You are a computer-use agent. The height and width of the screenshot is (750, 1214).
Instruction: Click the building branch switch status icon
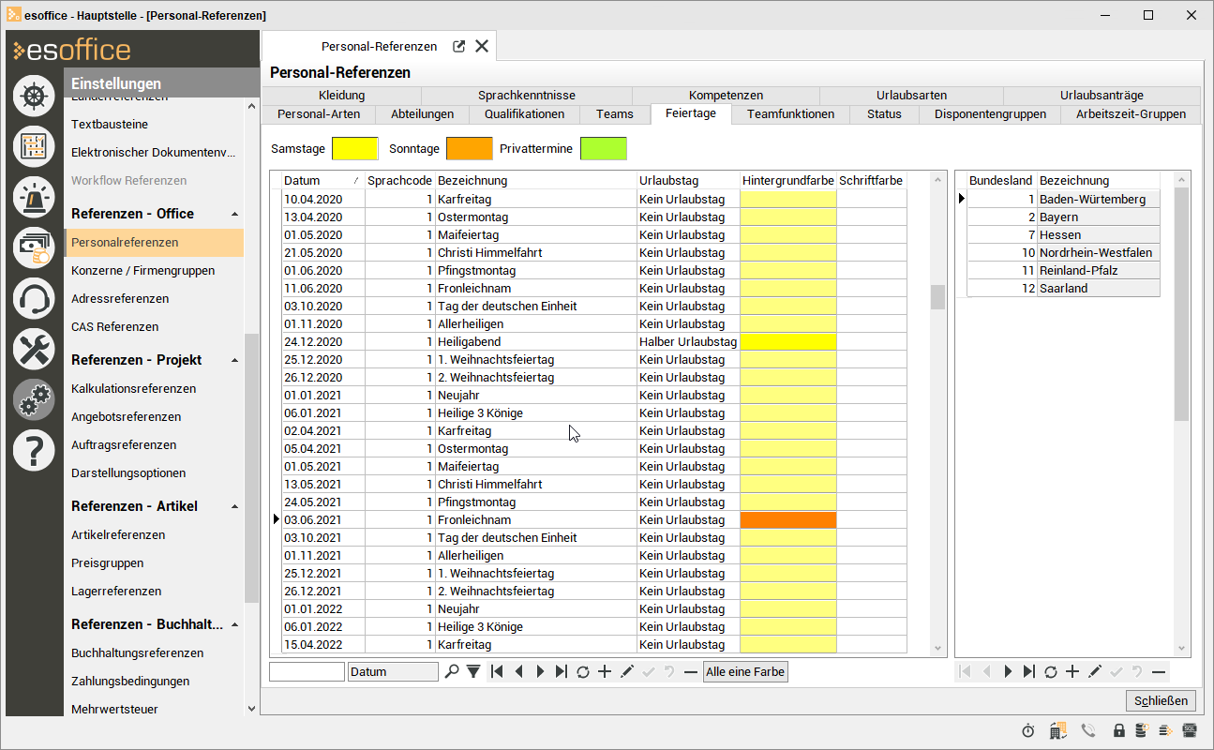(x=1058, y=730)
